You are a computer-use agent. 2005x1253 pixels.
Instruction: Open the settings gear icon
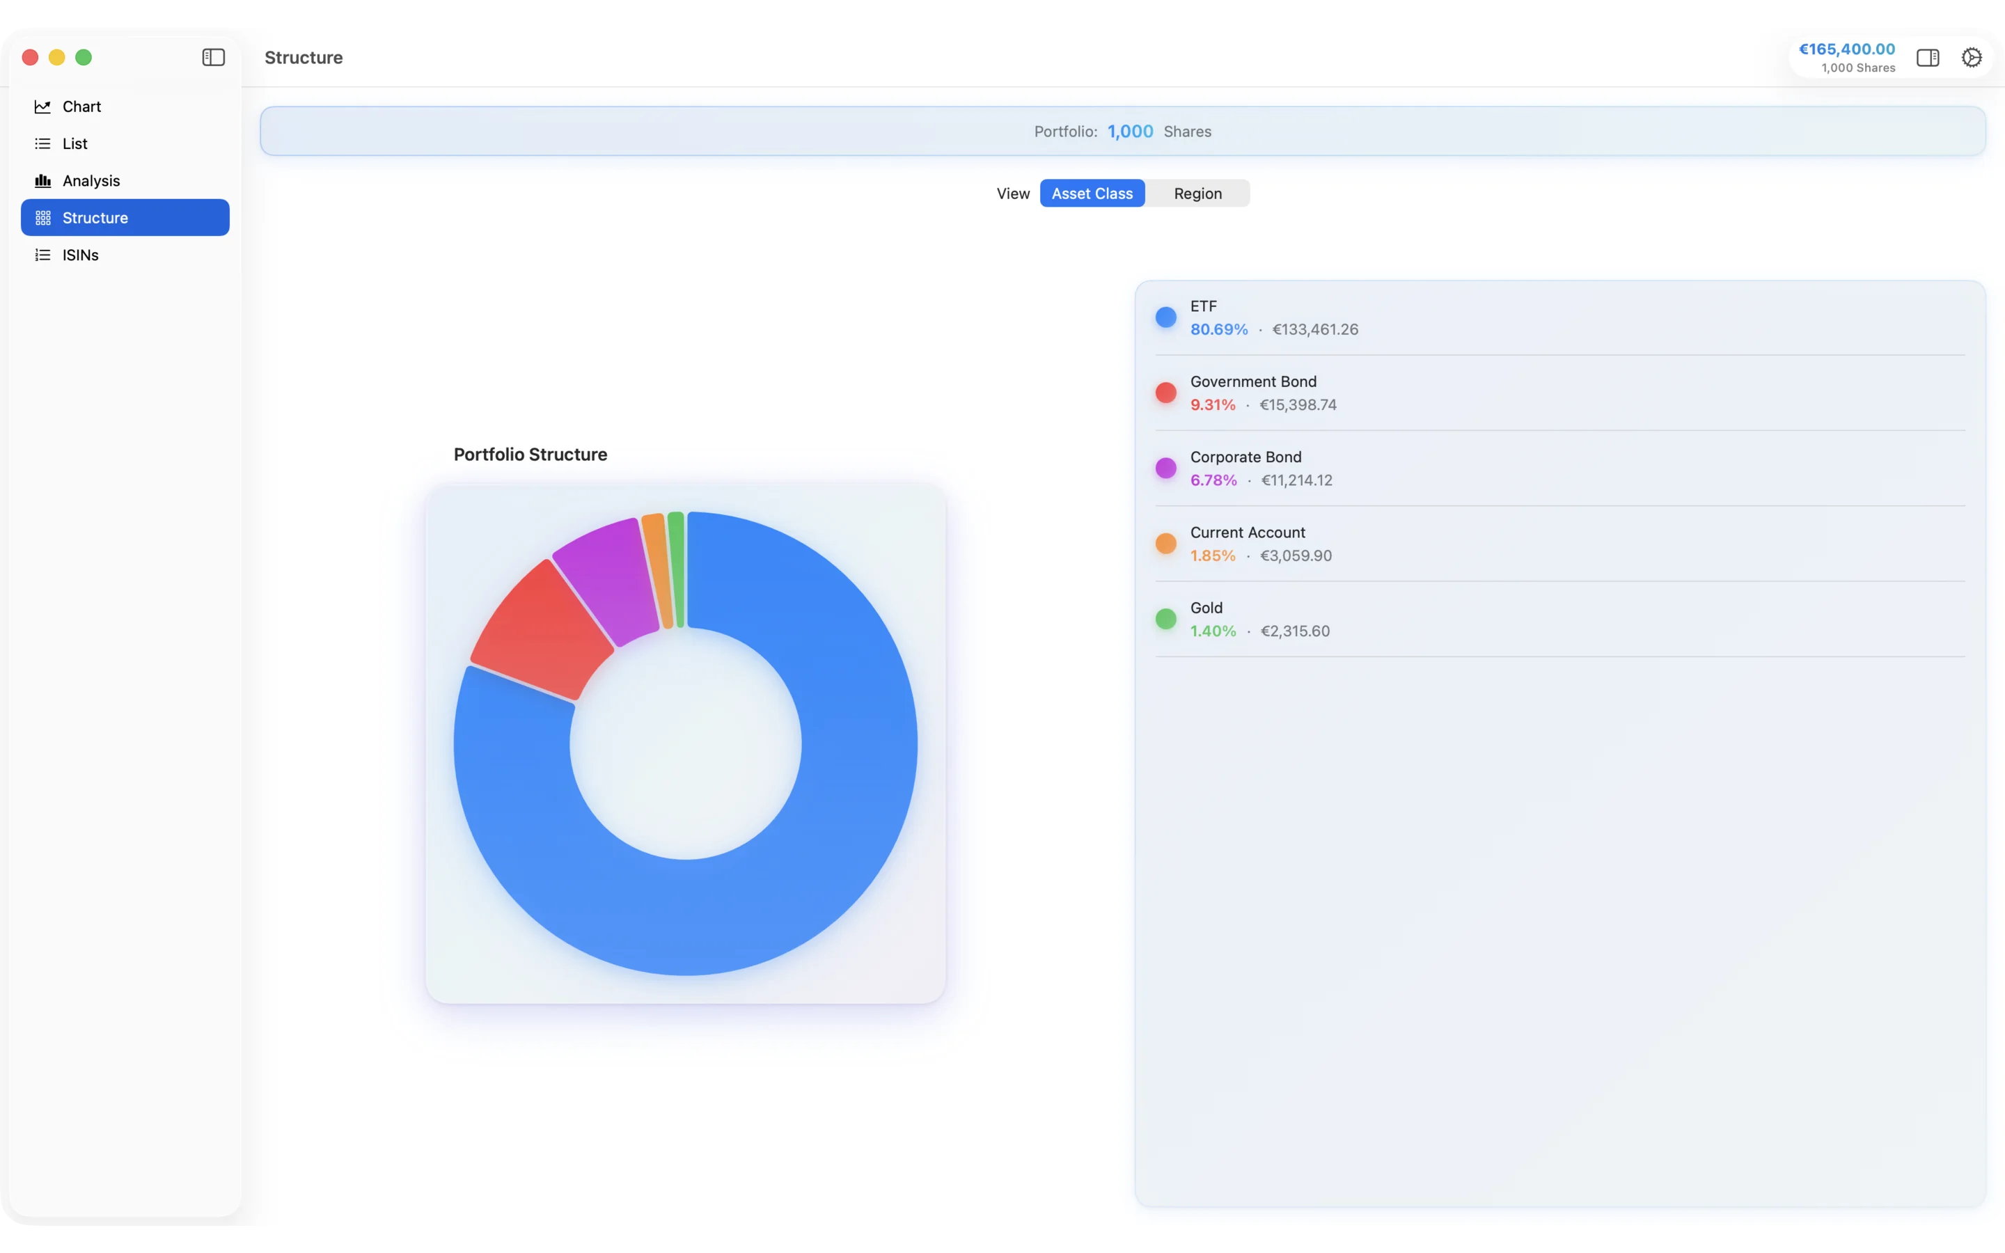[1972, 57]
